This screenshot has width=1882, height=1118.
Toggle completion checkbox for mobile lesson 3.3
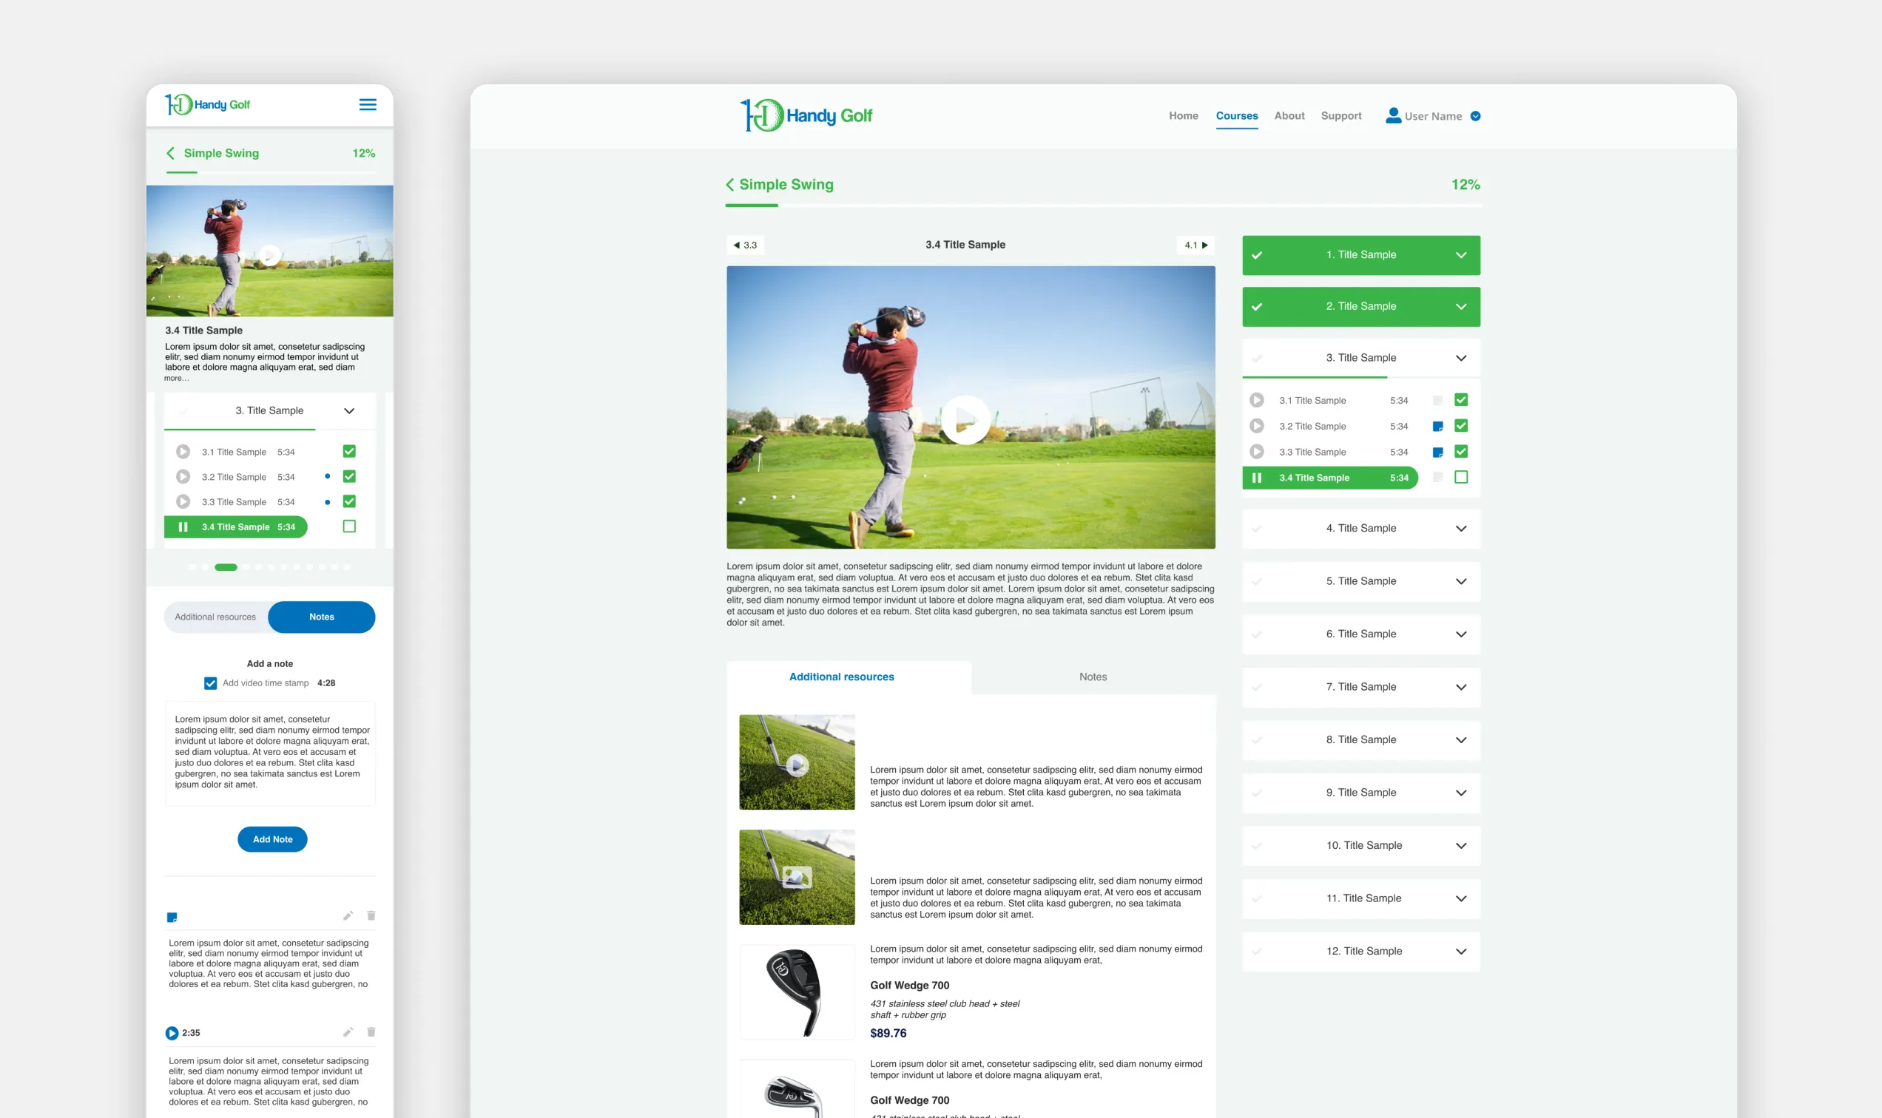pyautogui.click(x=349, y=501)
